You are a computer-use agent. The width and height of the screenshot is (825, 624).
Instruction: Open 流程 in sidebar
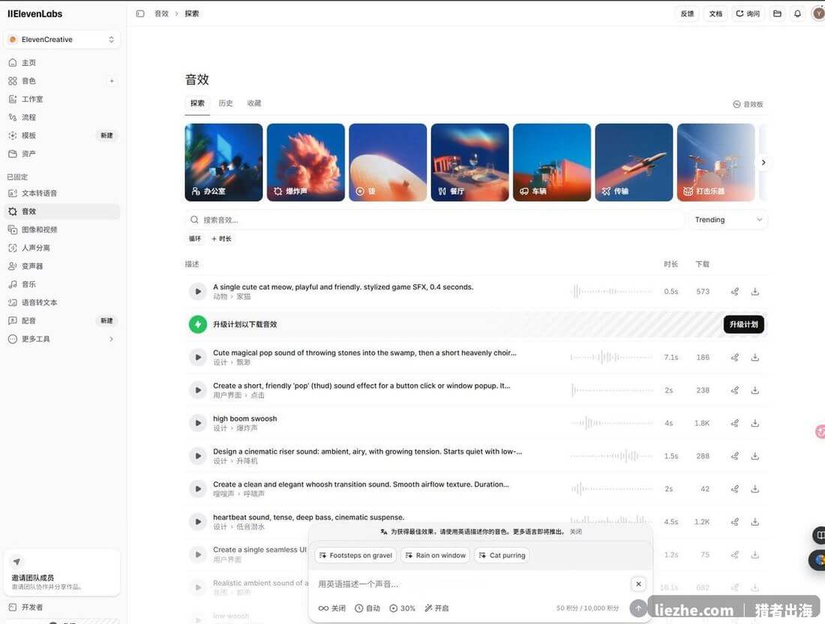click(62, 117)
